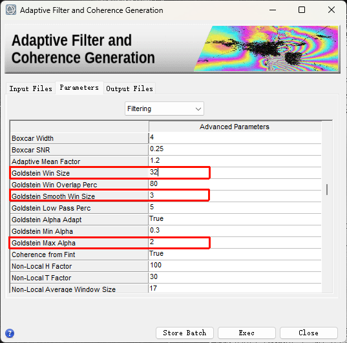This screenshot has width=347, height=343.
Task: Click the Close button at bottom
Action: click(308, 333)
